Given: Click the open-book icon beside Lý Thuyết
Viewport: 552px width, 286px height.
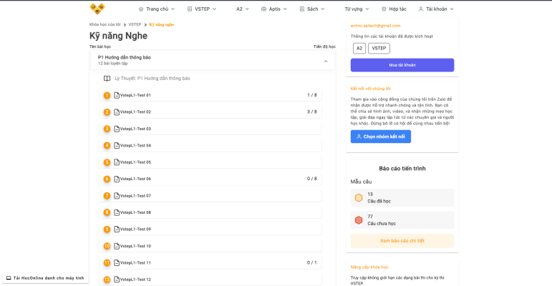Looking at the screenshot, I should pyautogui.click(x=107, y=79).
